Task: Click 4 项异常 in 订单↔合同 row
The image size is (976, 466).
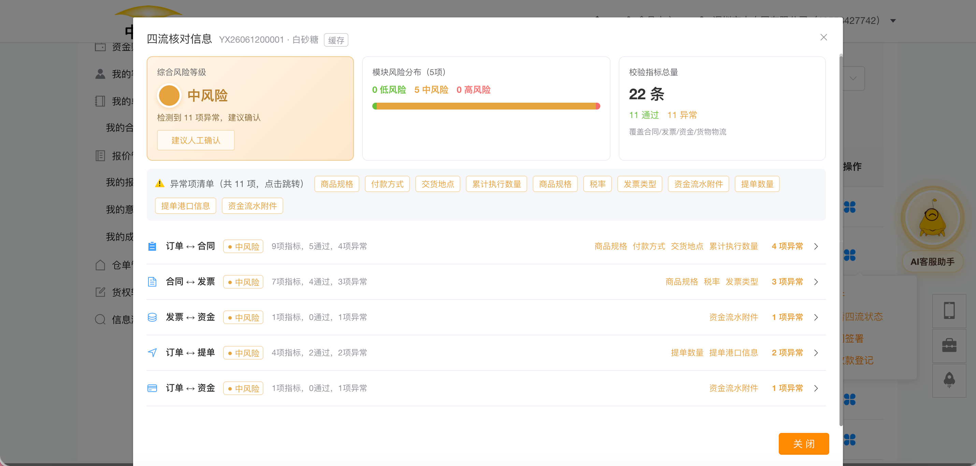Action: [x=787, y=246]
